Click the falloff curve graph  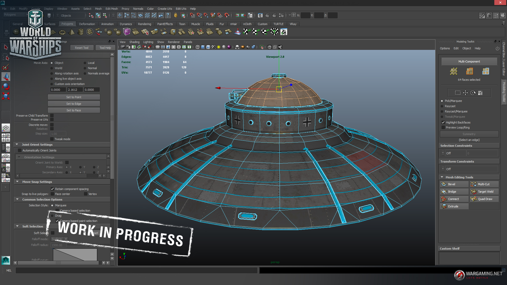pyautogui.click(x=75, y=255)
